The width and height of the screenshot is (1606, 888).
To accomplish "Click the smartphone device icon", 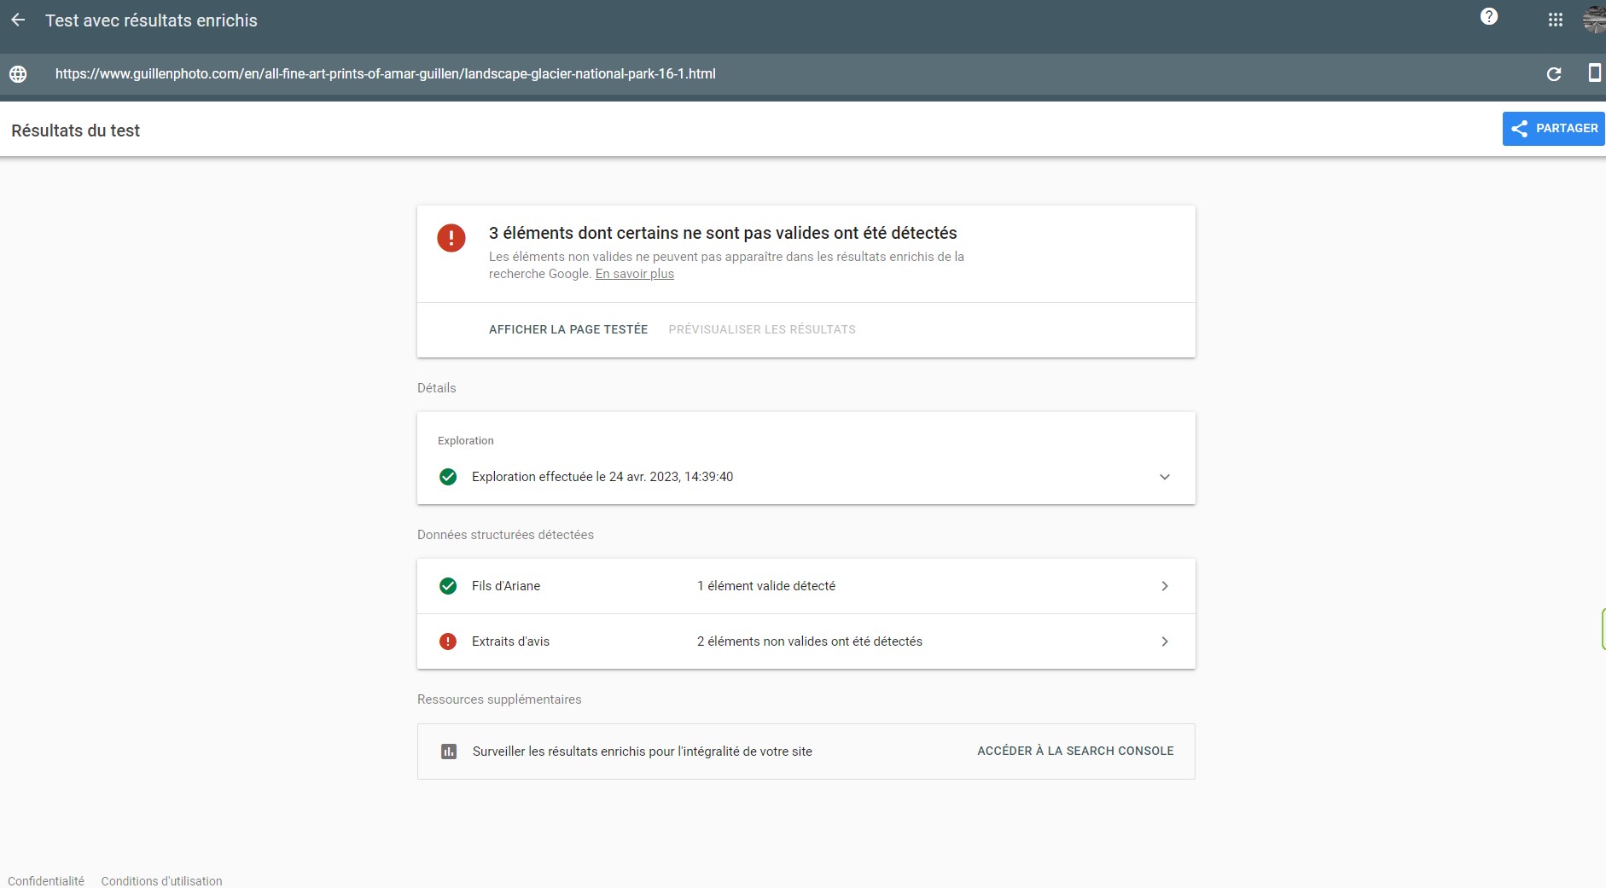I will (1593, 73).
